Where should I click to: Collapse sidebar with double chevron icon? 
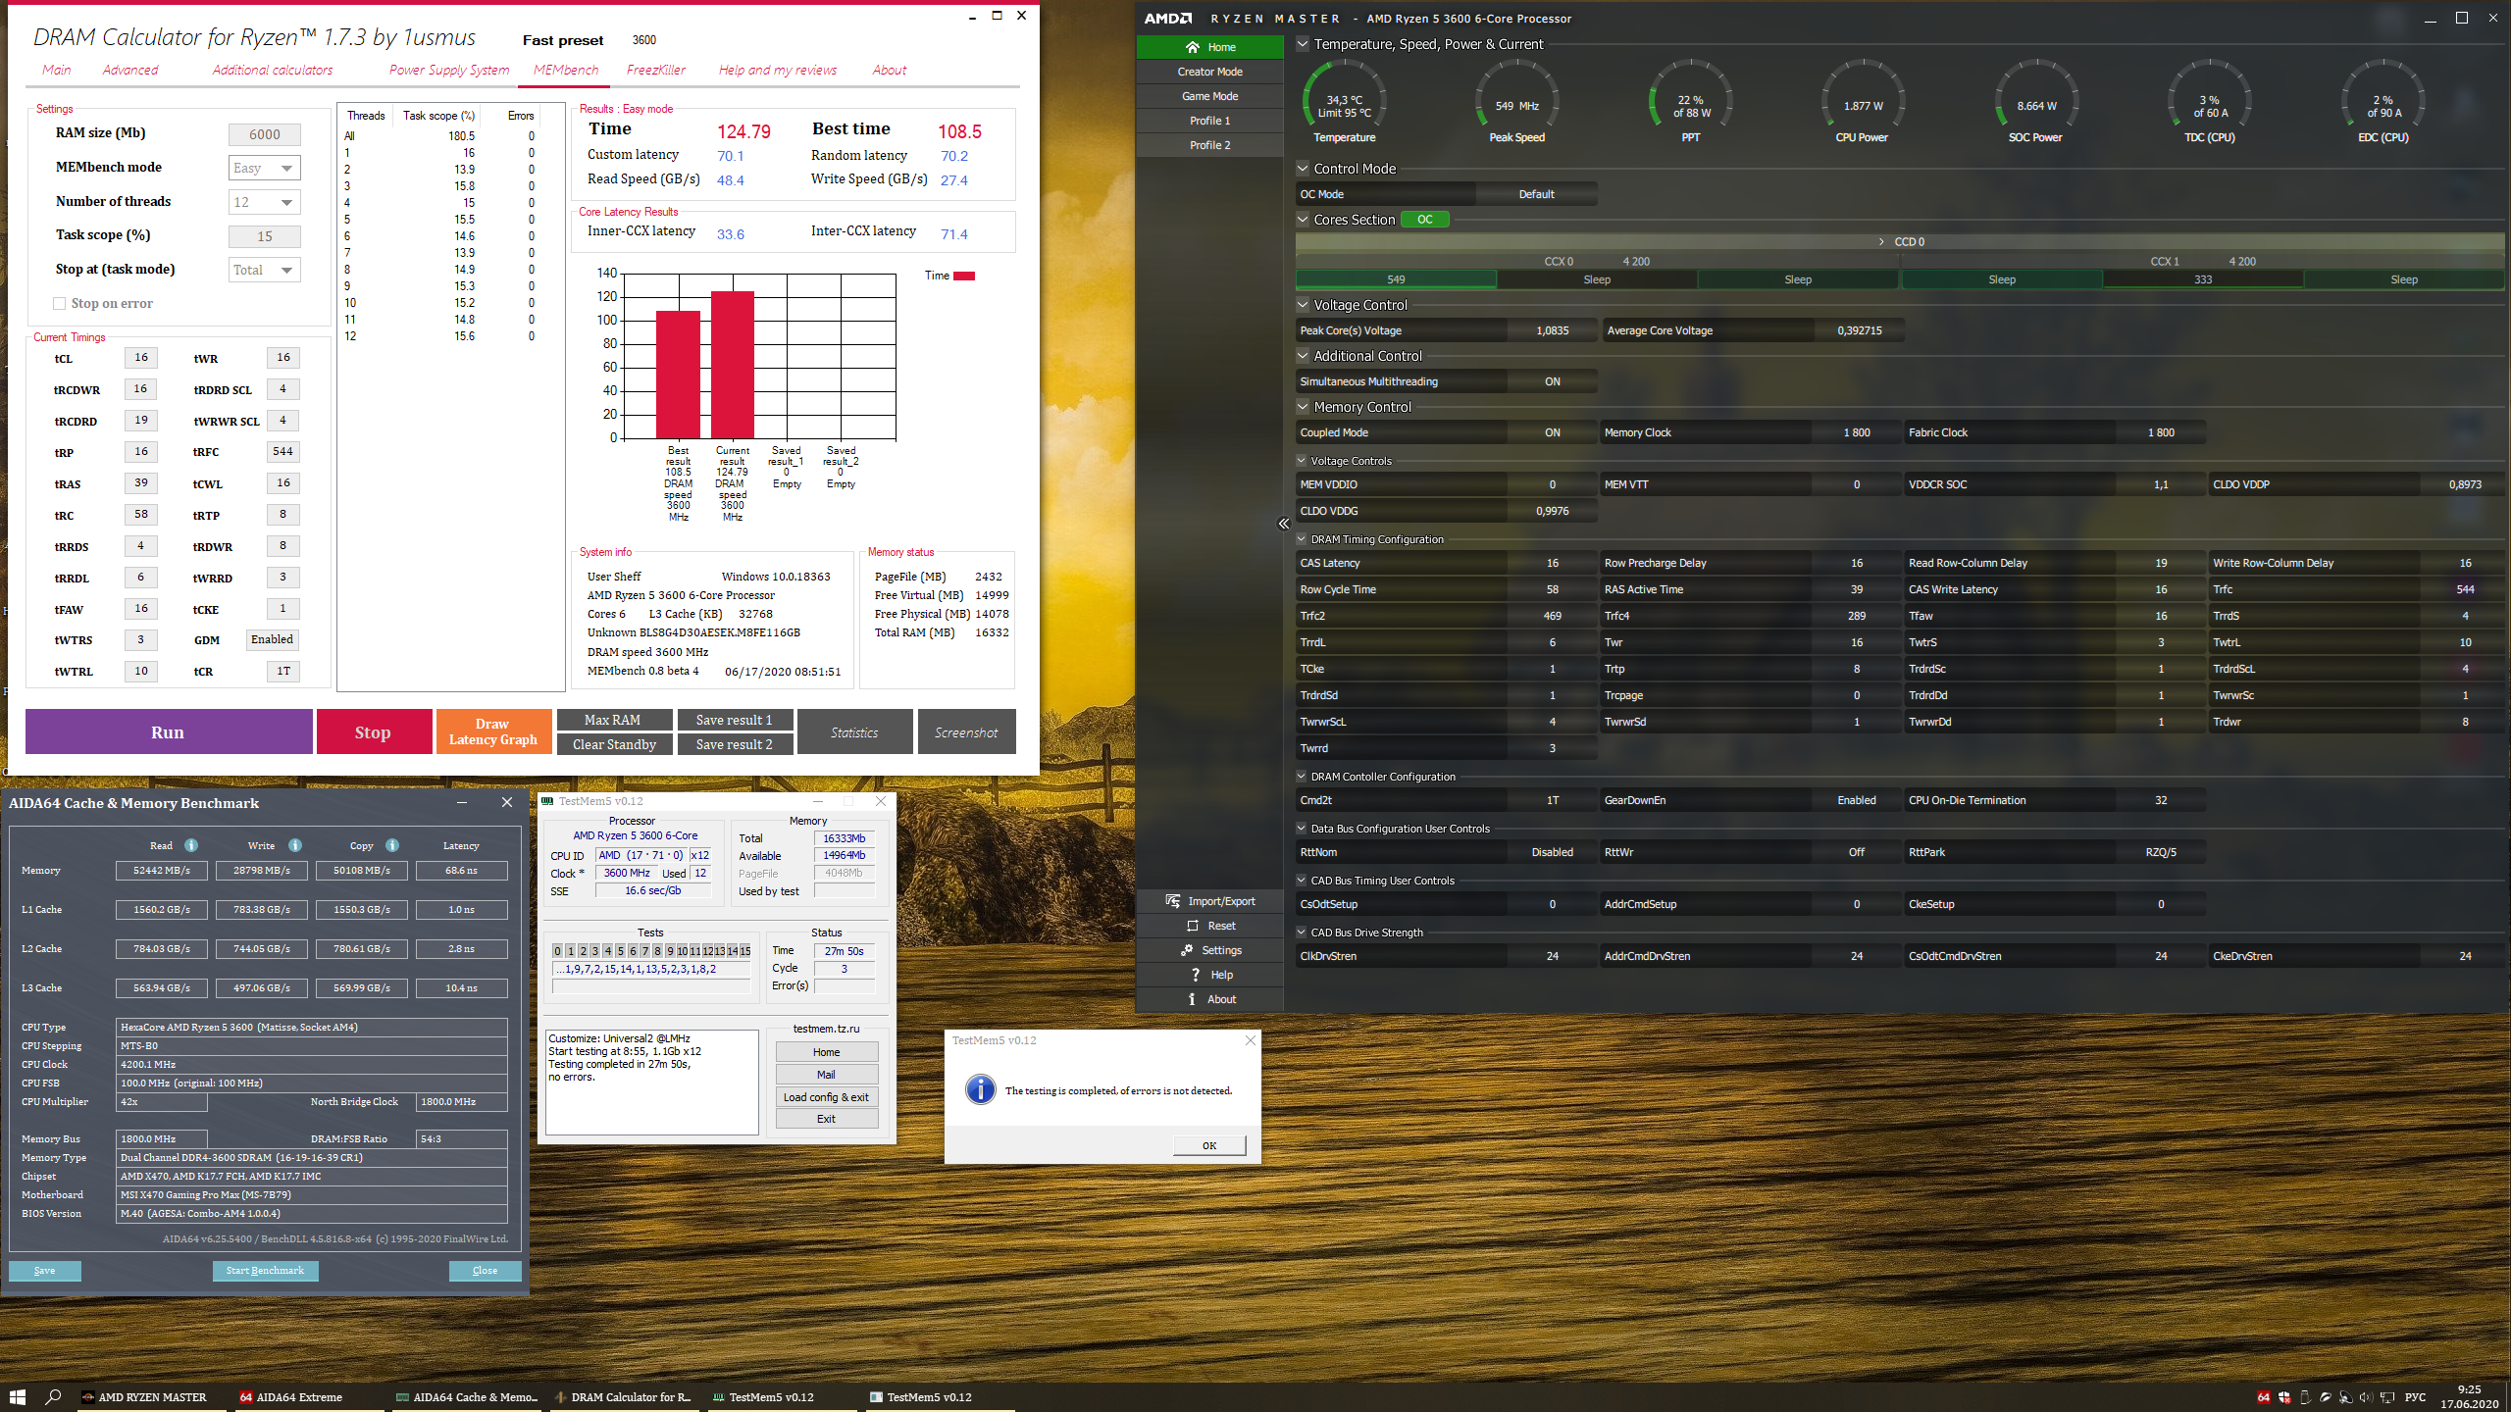pos(1283,524)
